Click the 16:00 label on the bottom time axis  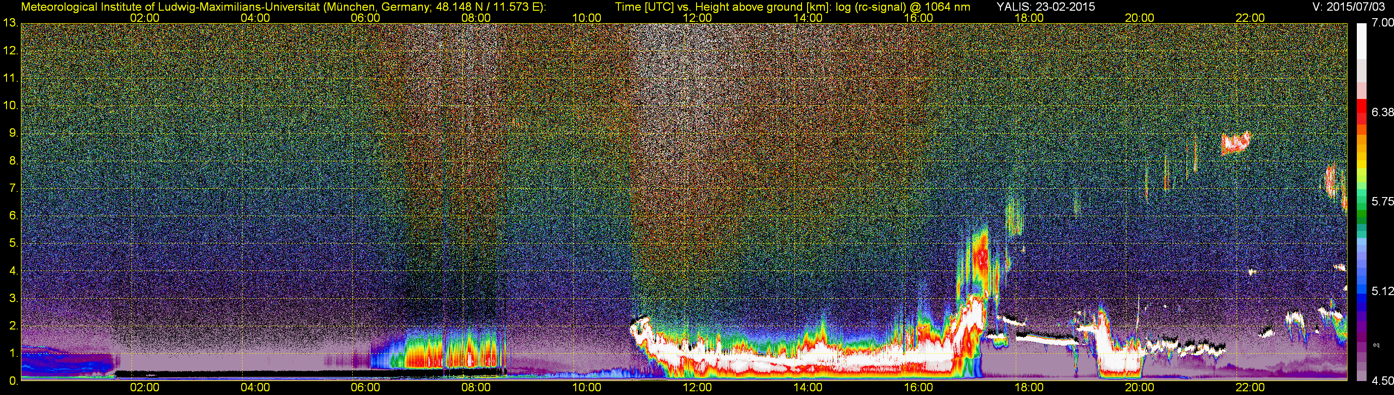918,388
